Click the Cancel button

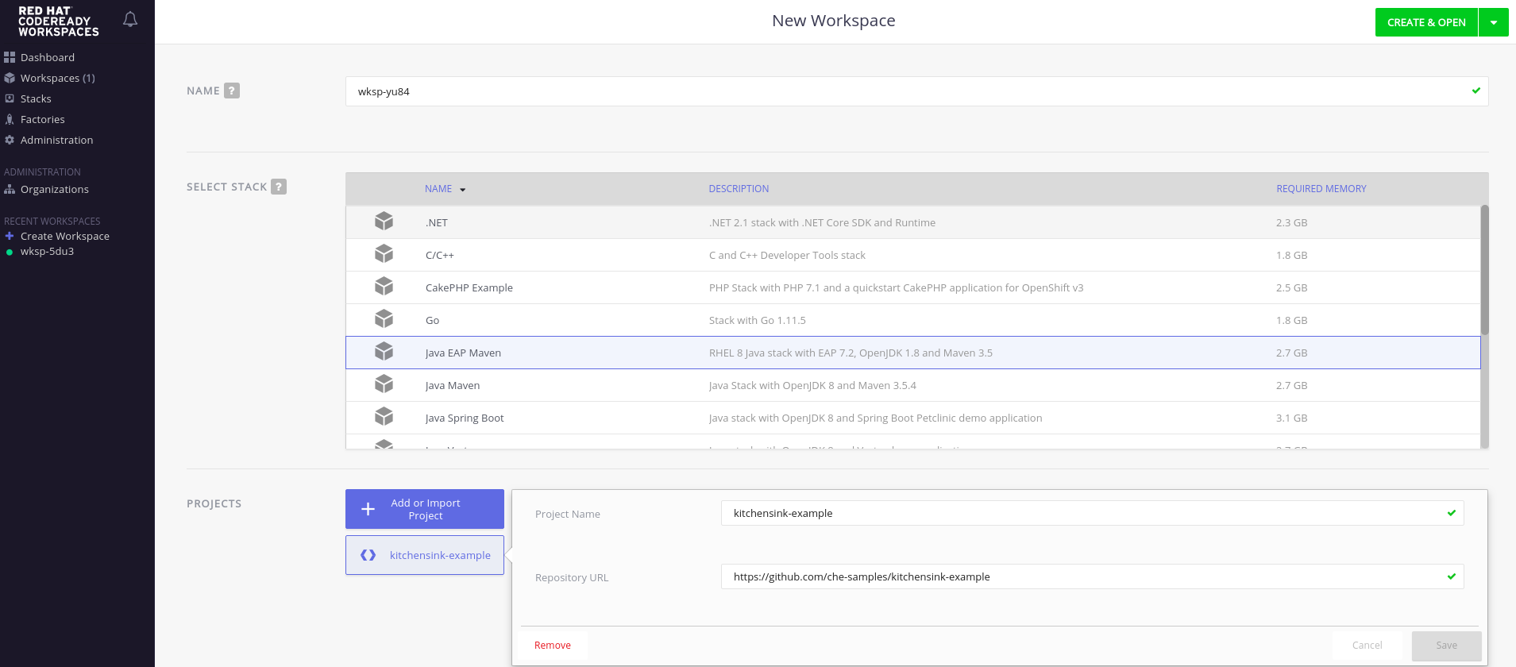(x=1367, y=646)
